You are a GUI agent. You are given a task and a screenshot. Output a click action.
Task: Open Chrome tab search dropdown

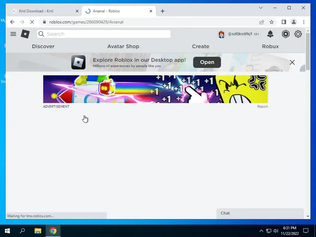(260, 8)
